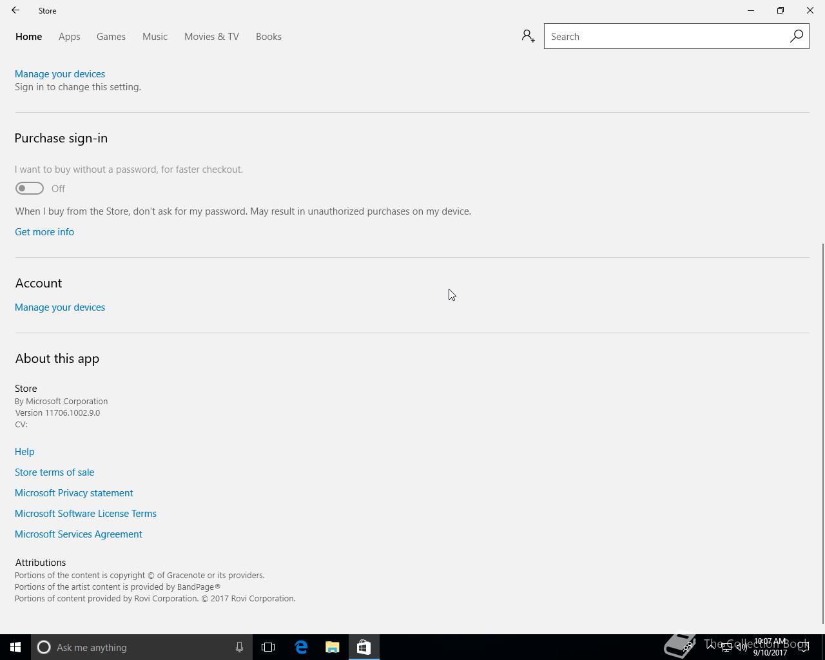Open Microsoft Services Agreement link
Image resolution: width=825 pixels, height=660 pixels.
point(79,534)
